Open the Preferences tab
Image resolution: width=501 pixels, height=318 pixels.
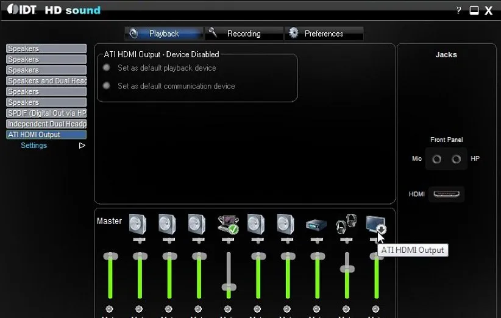click(324, 34)
